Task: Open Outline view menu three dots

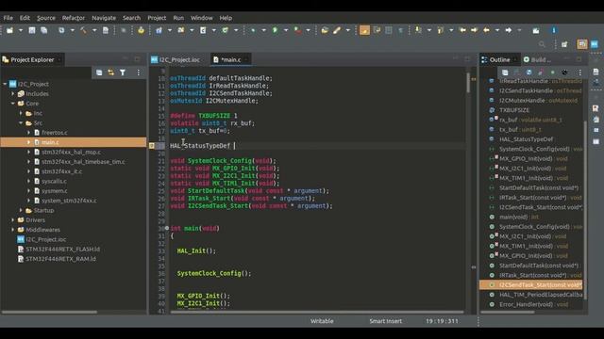Action: click(579, 73)
